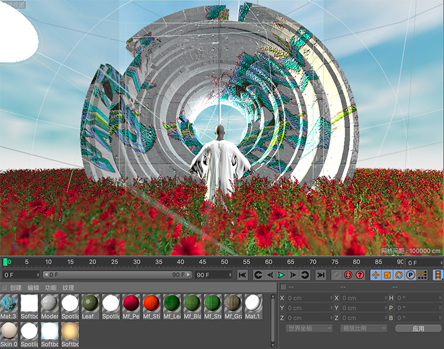Screen dimensions: 444x349
Task: Click the film strip icon in the timeline bar
Action: (438, 275)
